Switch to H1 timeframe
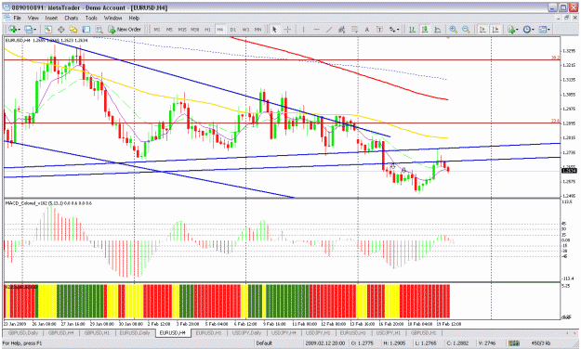581x349 pixels. [x=207, y=29]
